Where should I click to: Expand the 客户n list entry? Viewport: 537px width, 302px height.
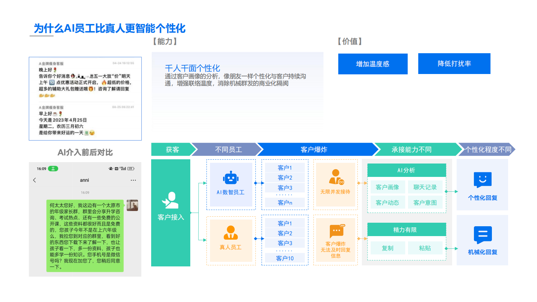tap(285, 202)
